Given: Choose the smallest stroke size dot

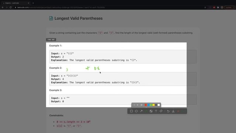Looking at the screenshot, I should 134,105.
